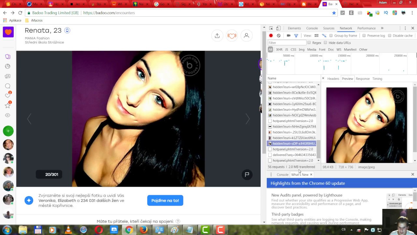Share Renata's profile with the upload icon

coord(217,36)
